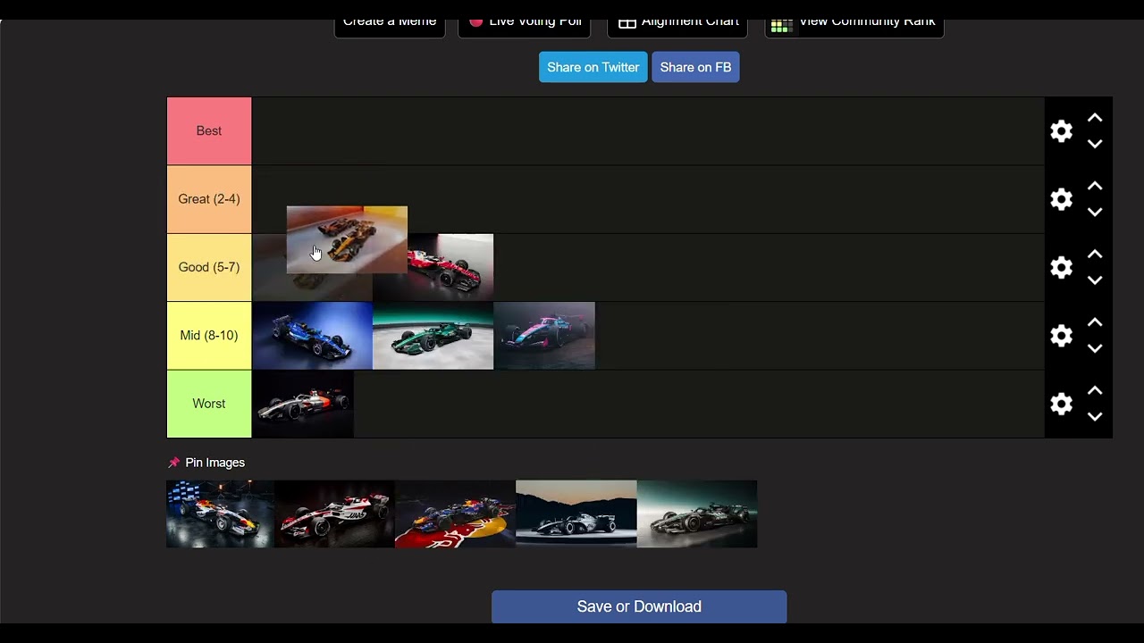Open settings gear for Best tier

tap(1061, 131)
